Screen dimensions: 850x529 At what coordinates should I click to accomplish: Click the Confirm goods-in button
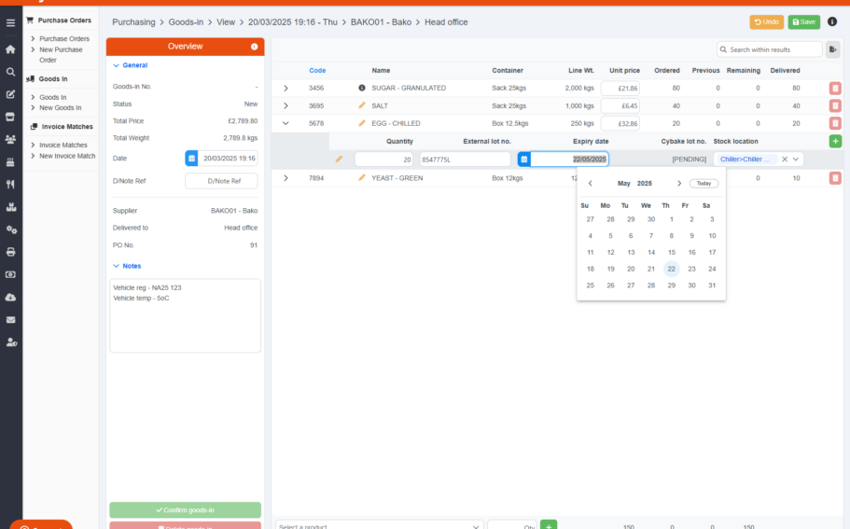tap(185, 510)
